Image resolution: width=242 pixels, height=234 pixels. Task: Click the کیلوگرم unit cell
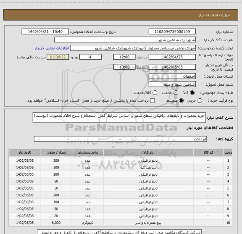[x=87, y=223]
